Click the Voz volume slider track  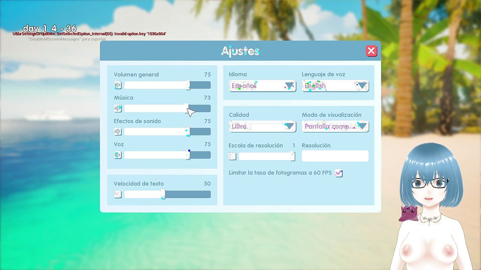167,155
